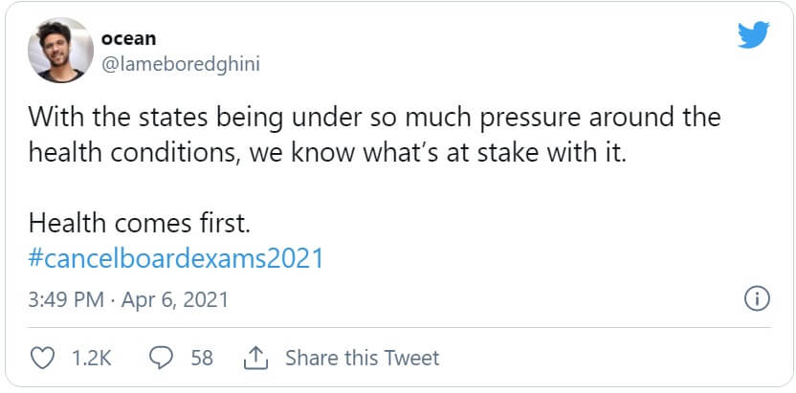
Task: Click the 58 replies count
Action: pyautogui.click(x=201, y=359)
